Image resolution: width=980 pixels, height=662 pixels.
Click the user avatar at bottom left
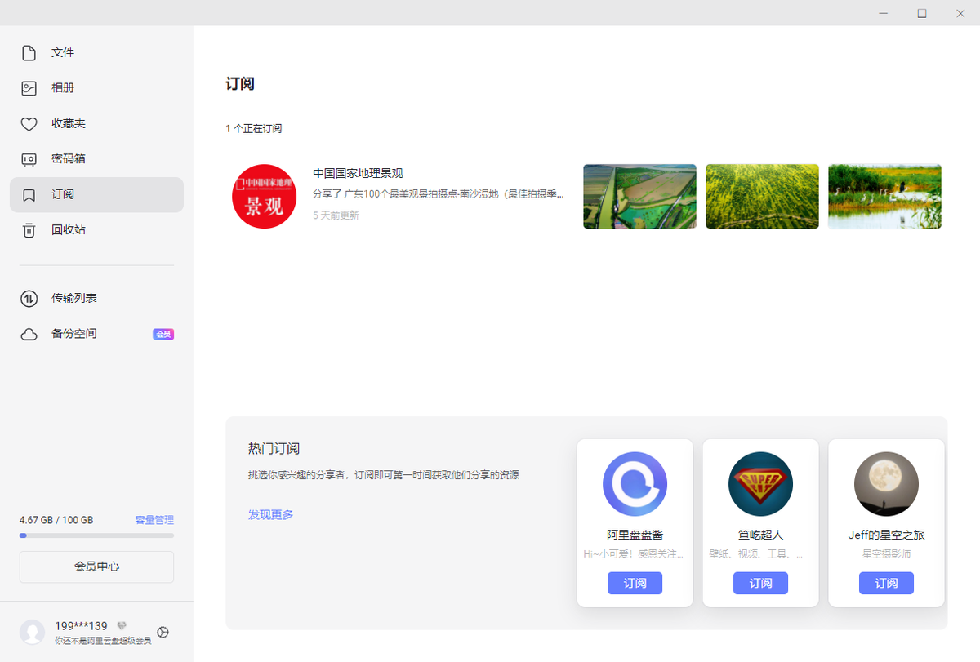tap(33, 632)
